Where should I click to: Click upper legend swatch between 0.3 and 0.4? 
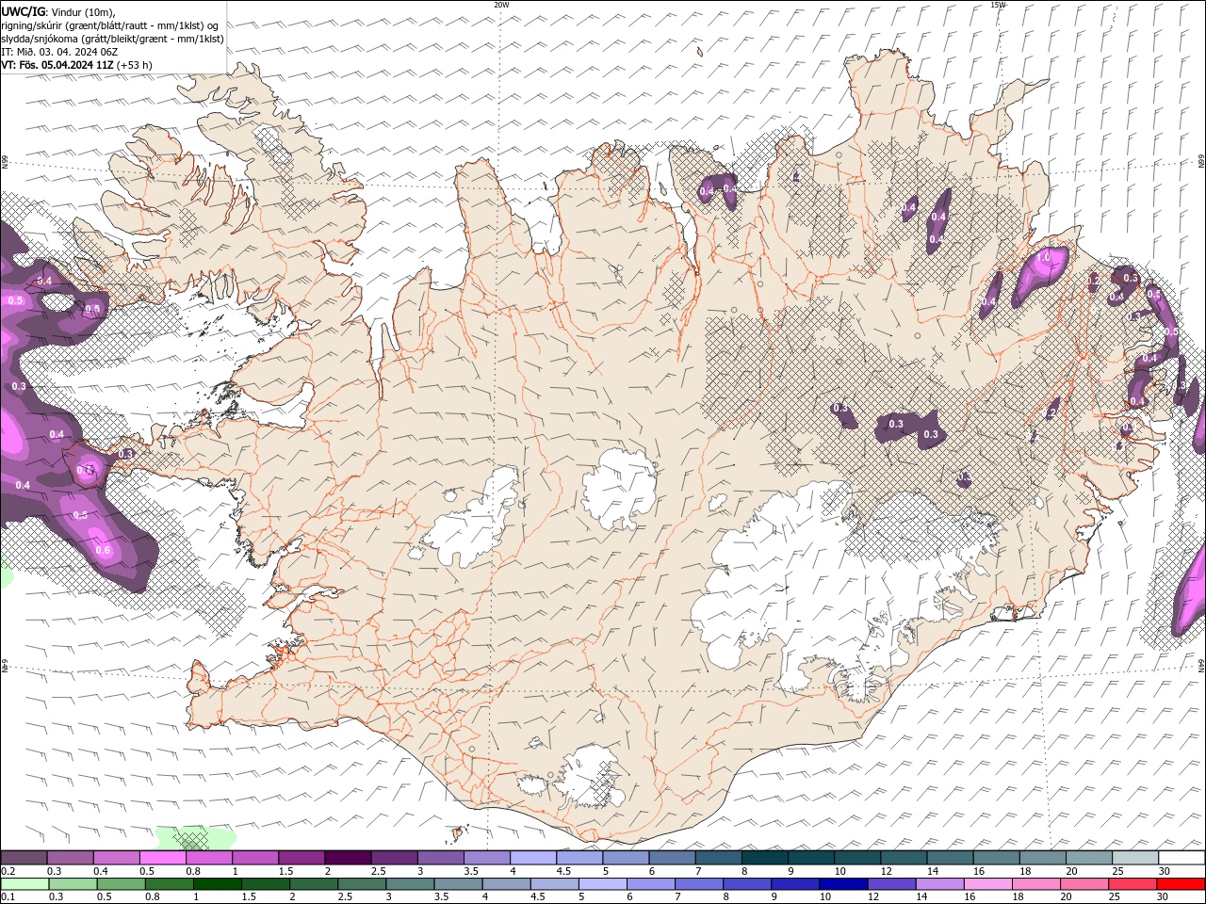[x=70, y=858]
